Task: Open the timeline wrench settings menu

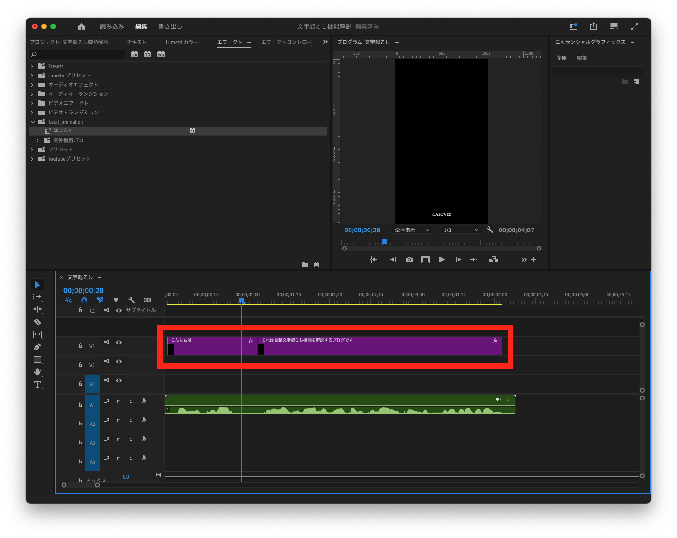Action: [x=132, y=300]
